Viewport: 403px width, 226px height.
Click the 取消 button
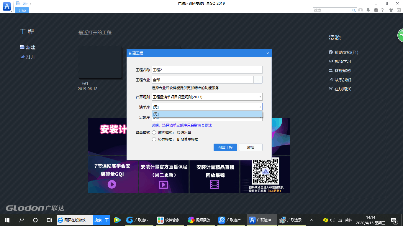tap(251, 147)
